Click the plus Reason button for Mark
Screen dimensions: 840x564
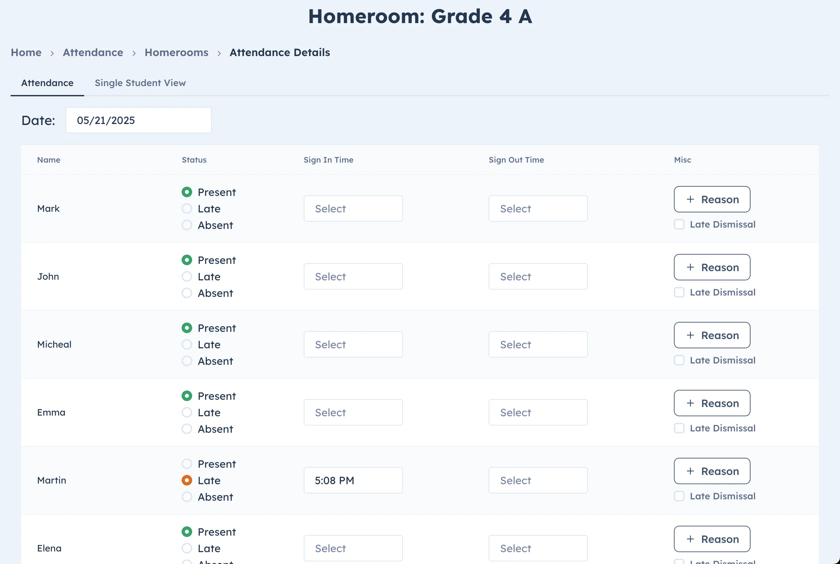click(x=712, y=199)
